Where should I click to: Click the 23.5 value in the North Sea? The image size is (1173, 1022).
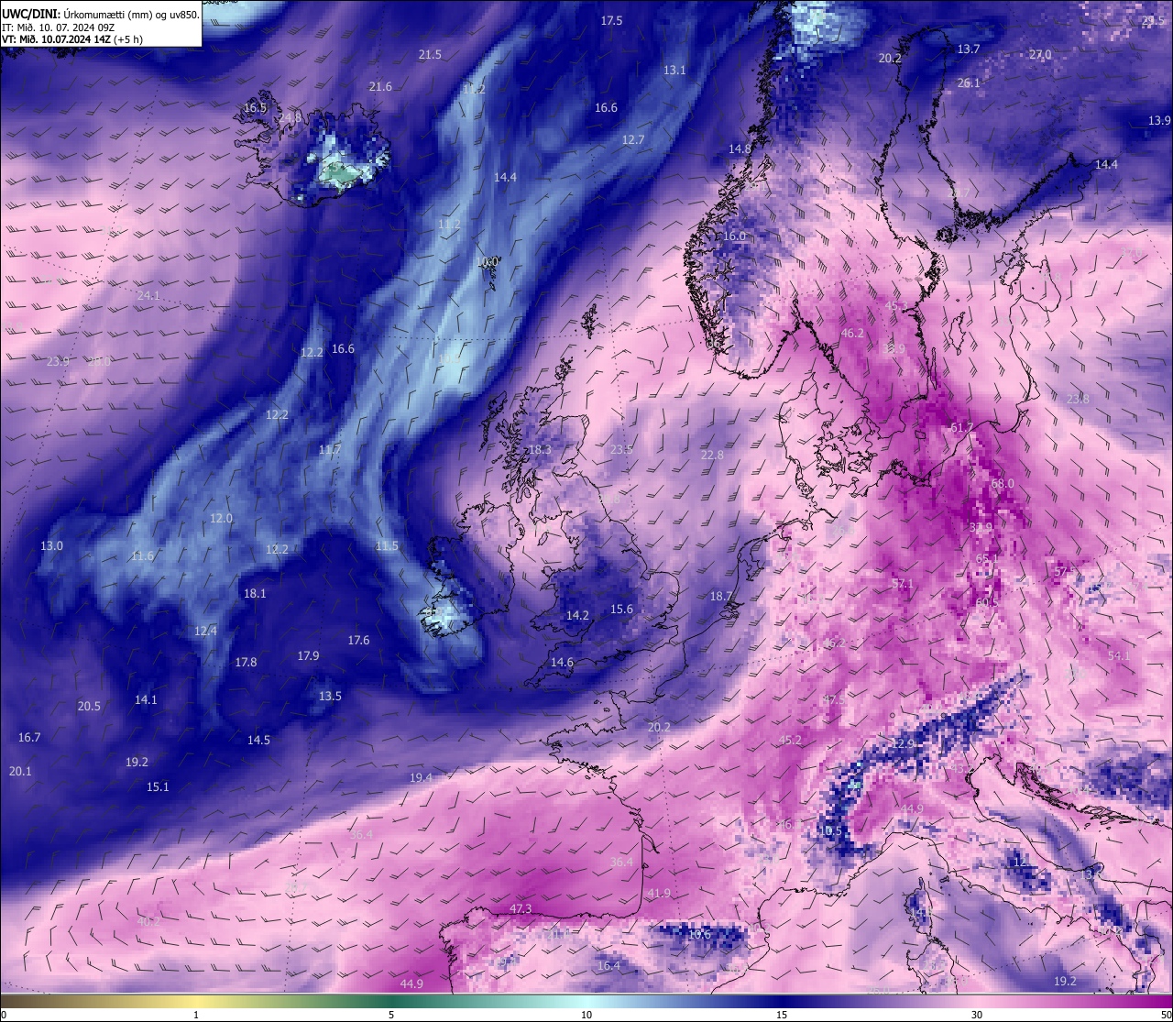(621, 449)
